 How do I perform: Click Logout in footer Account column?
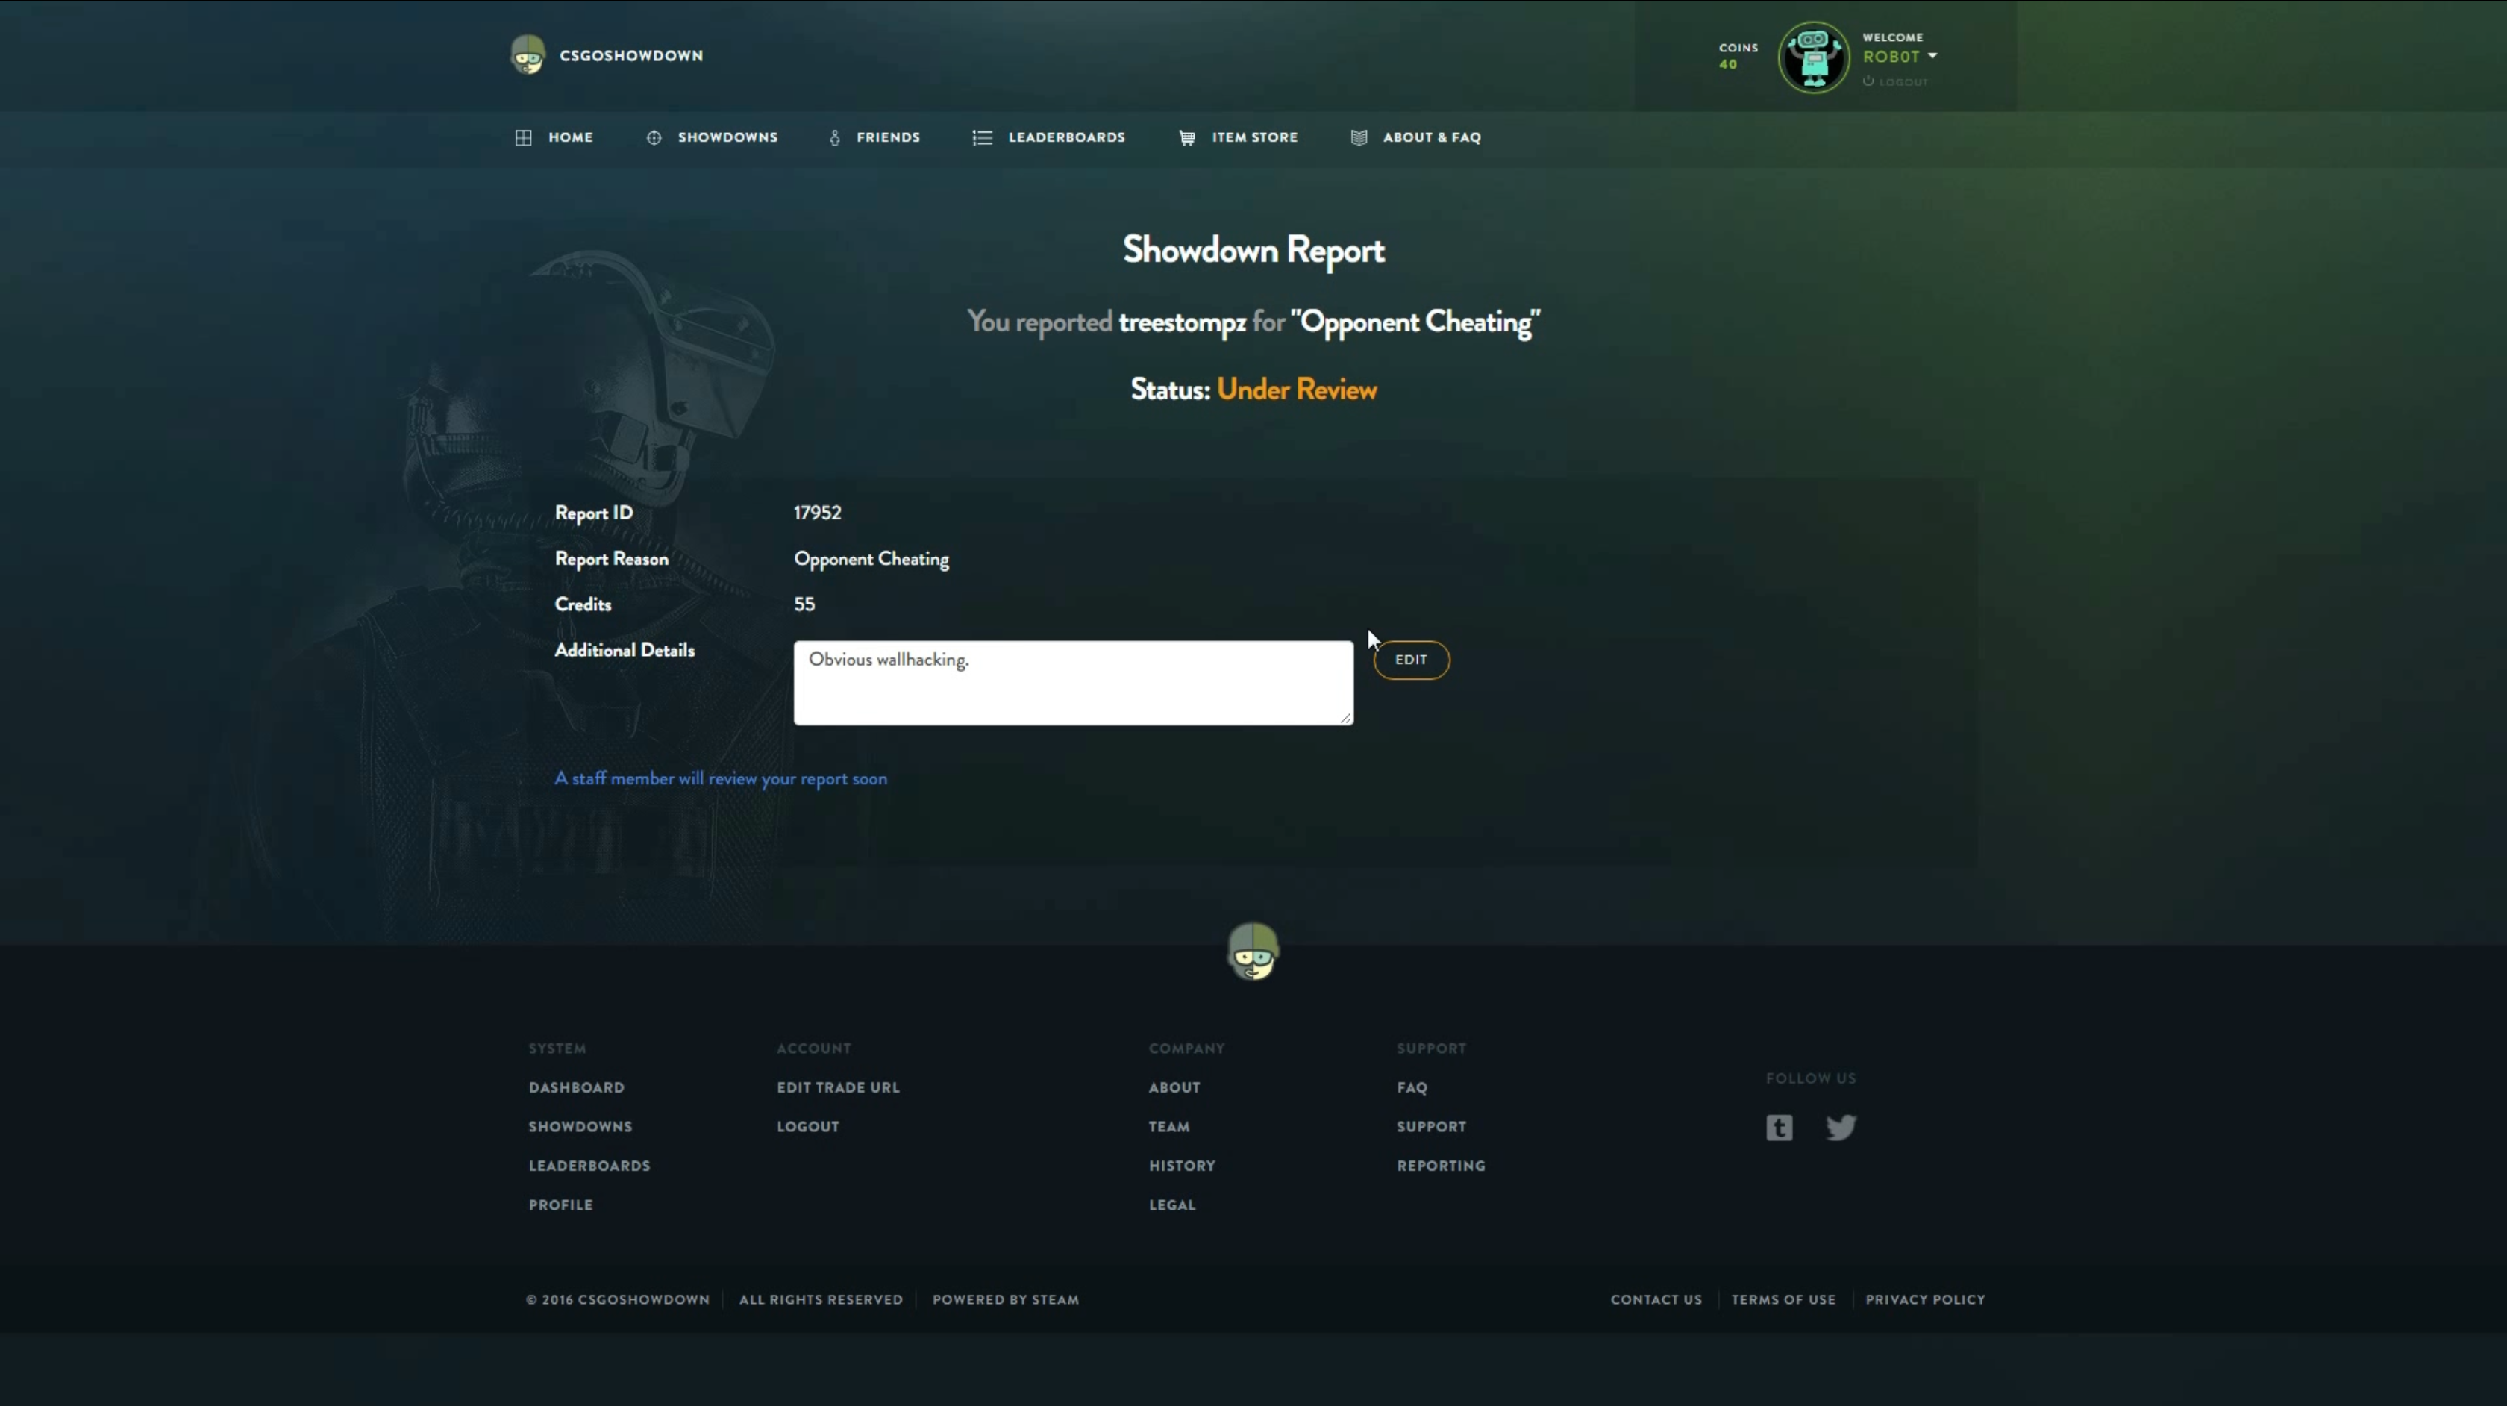[x=808, y=1127]
